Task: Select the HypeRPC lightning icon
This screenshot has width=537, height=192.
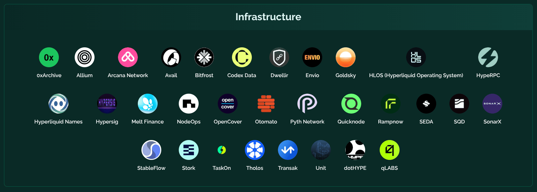Action: click(x=488, y=57)
